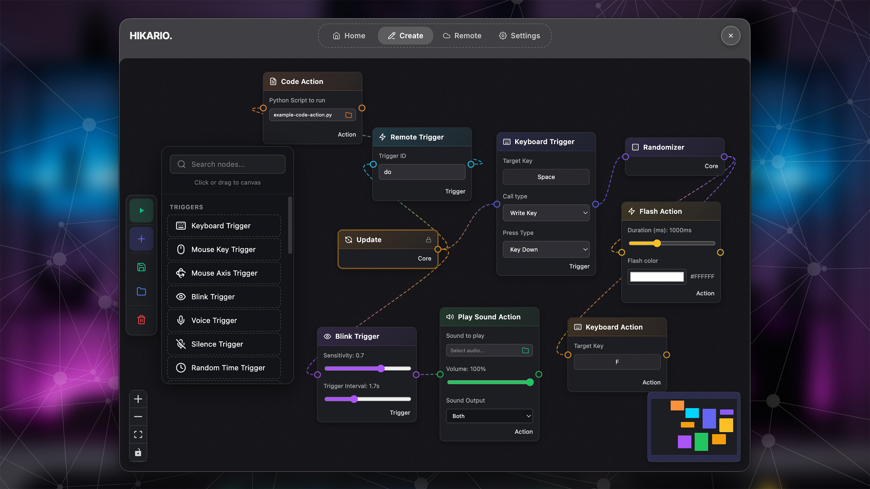
Task: Switch to the Remote tab
Action: click(x=462, y=36)
